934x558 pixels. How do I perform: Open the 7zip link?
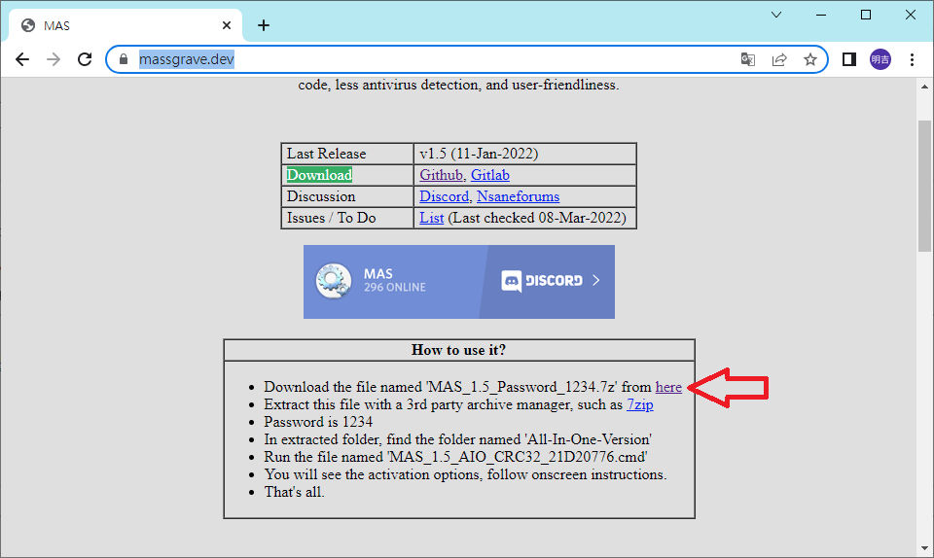tap(640, 404)
